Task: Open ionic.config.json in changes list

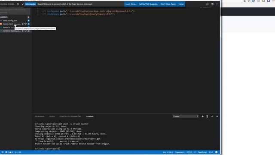Action: point(10,21)
